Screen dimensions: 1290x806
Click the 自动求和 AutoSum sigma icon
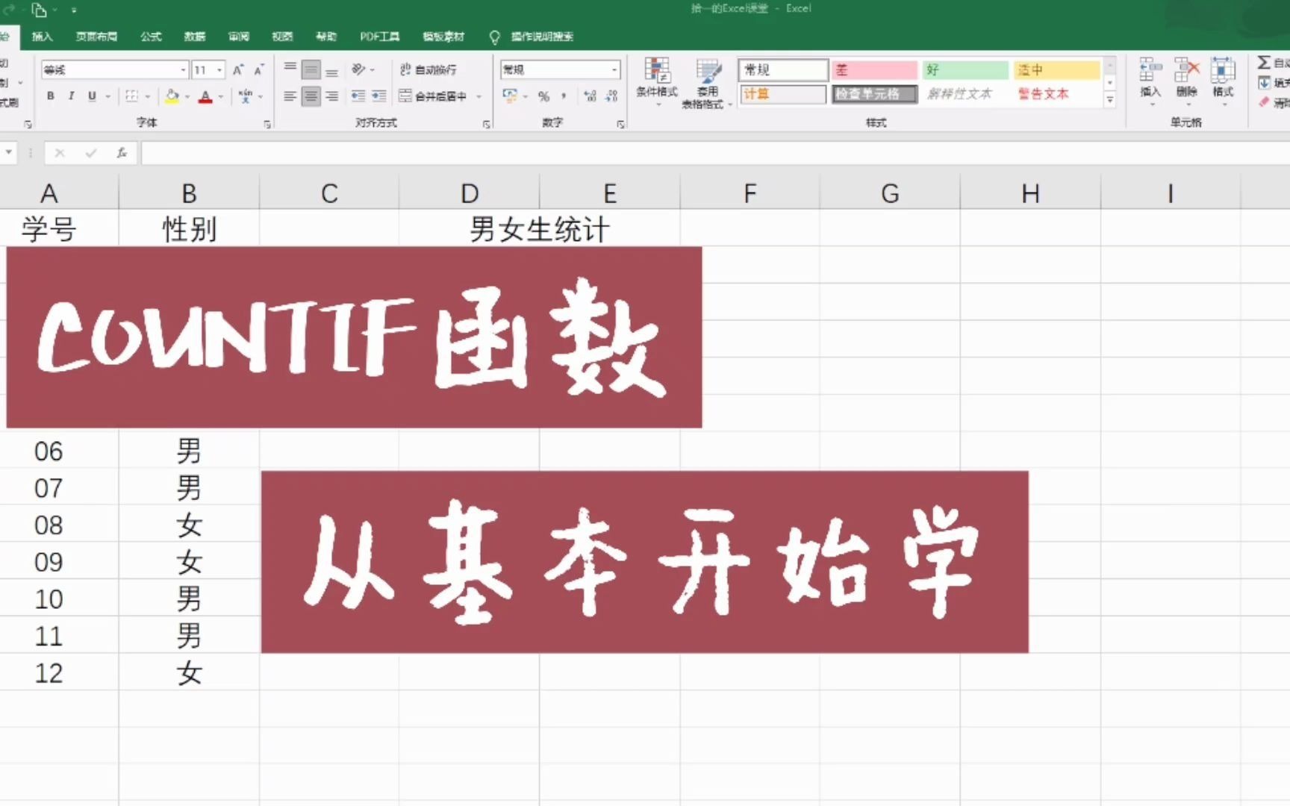click(x=1264, y=63)
